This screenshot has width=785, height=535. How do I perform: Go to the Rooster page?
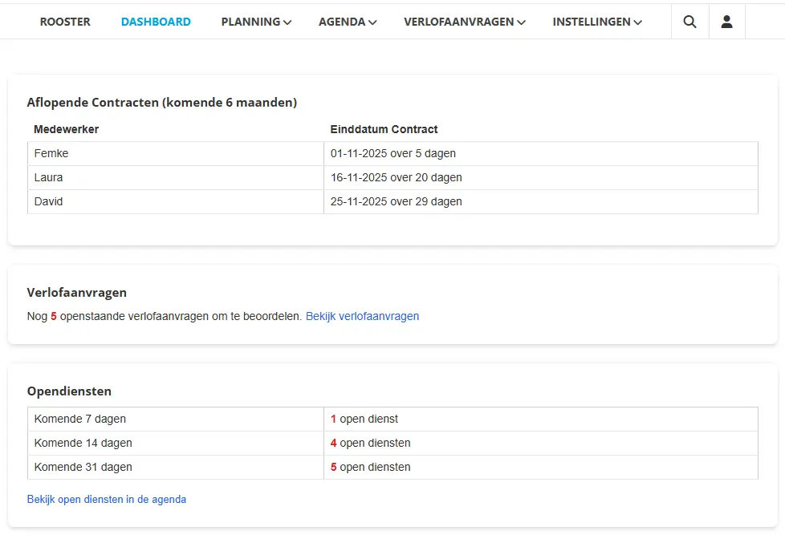pyautogui.click(x=65, y=22)
